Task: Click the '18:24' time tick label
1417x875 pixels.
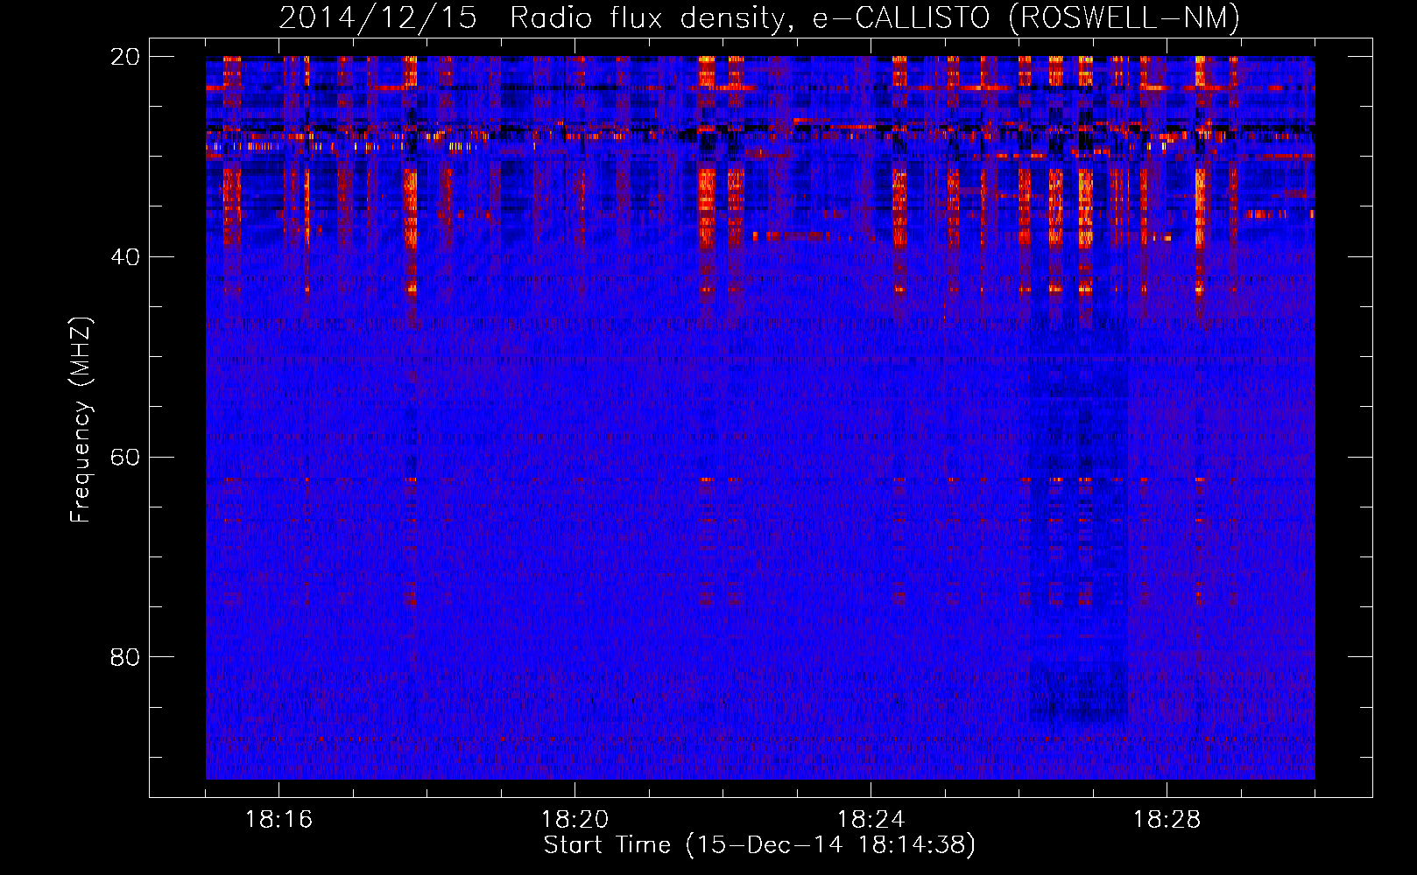Action: coord(871,820)
